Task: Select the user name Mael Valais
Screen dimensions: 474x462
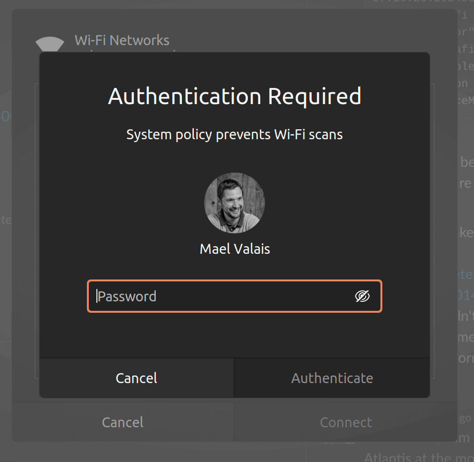Action: point(234,249)
